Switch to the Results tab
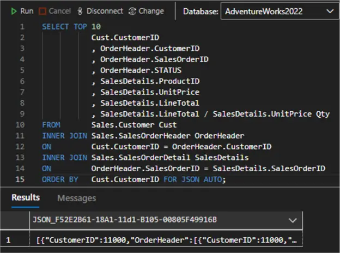Screen dimensions: 340x253 pyautogui.click(x=26, y=198)
